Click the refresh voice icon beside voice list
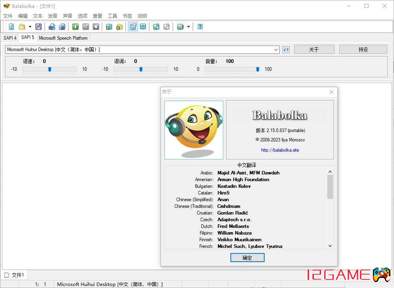Screen dimensions: 394x288 (x=286, y=50)
